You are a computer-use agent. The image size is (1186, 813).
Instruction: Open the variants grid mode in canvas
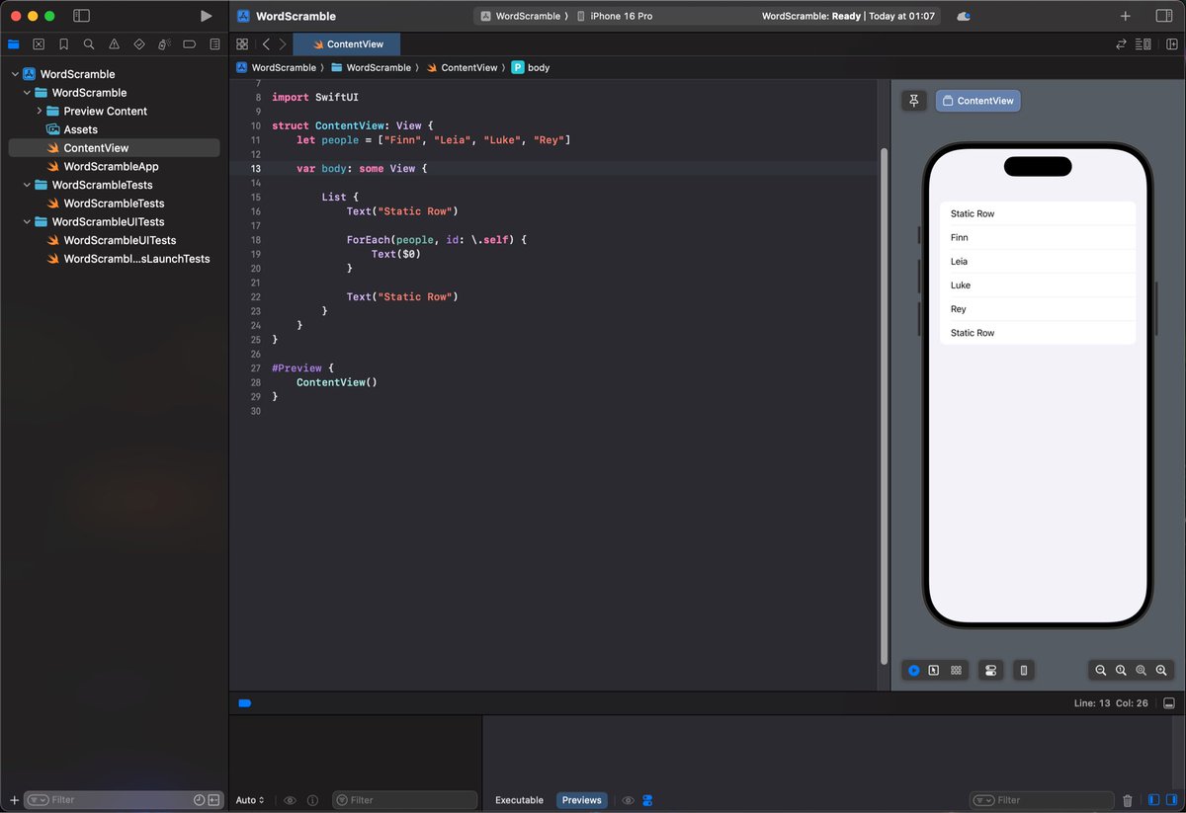pyautogui.click(x=956, y=671)
